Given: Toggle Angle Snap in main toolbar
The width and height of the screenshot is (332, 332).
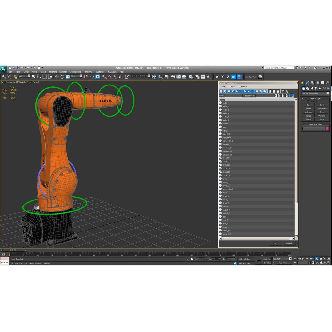Looking at the screenshot, I should [x=109, y=77].
